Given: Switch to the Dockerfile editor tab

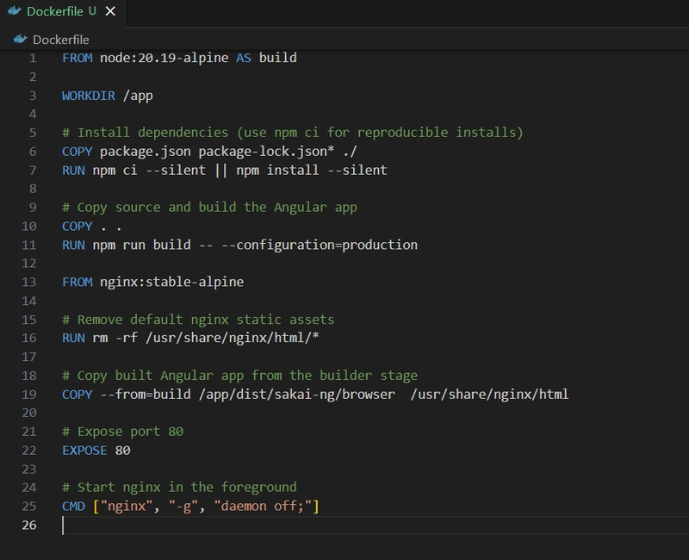Looking at the screenshot, I should point(56,12).
